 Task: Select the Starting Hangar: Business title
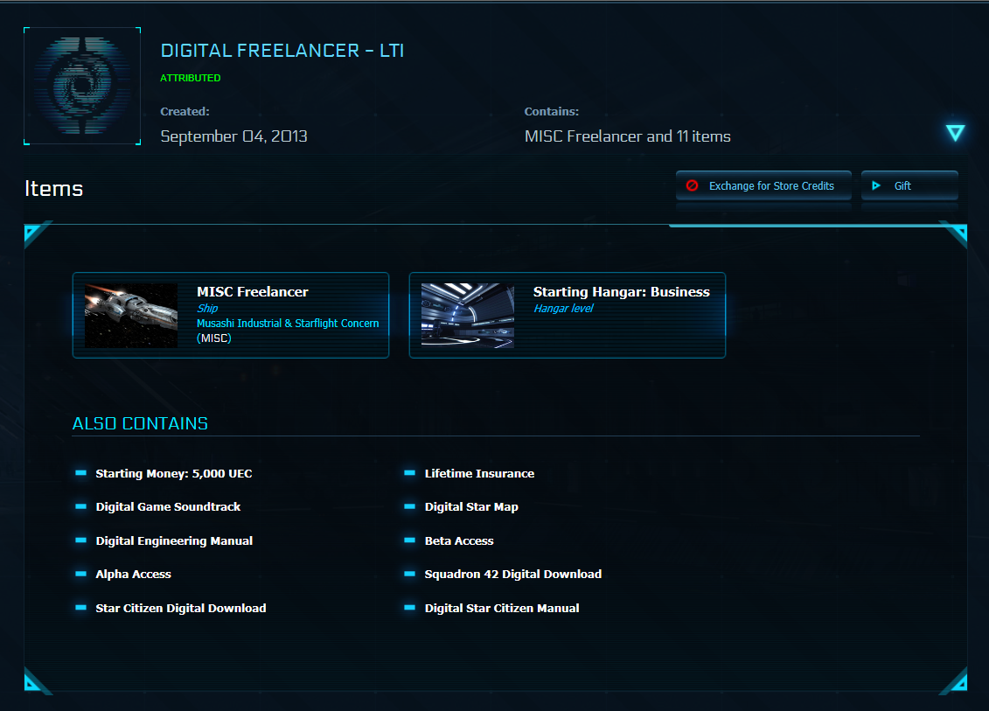pos(621,291)
